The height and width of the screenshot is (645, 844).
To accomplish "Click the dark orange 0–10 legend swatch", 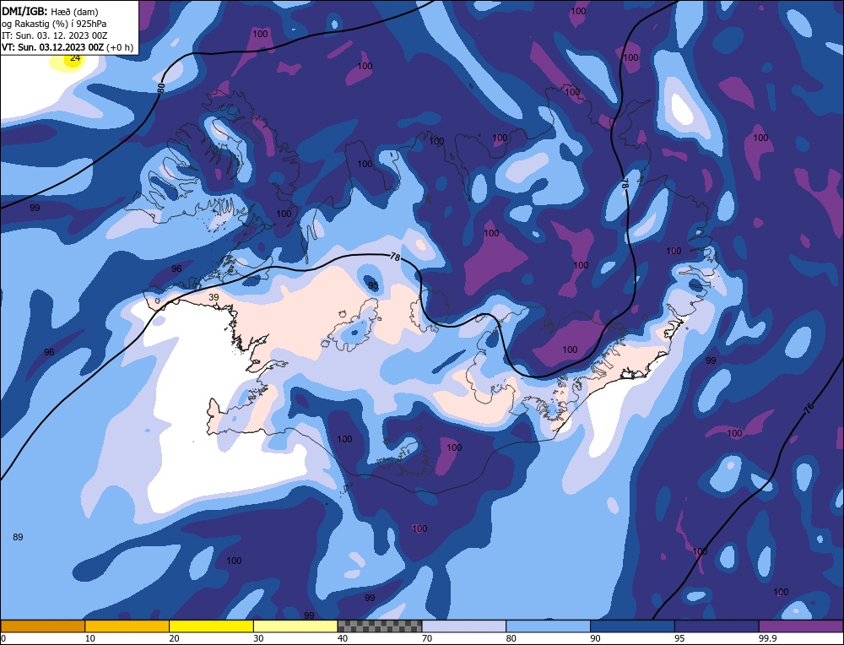I will coord(42,626).
